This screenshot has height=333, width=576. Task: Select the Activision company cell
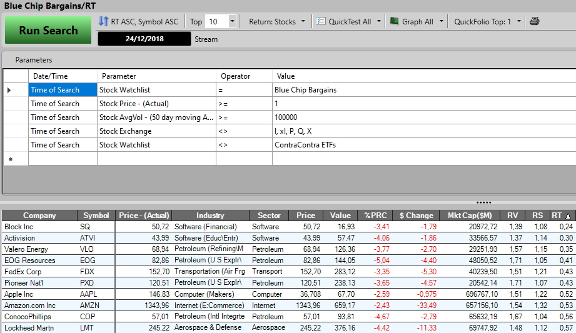coord(39,238)
